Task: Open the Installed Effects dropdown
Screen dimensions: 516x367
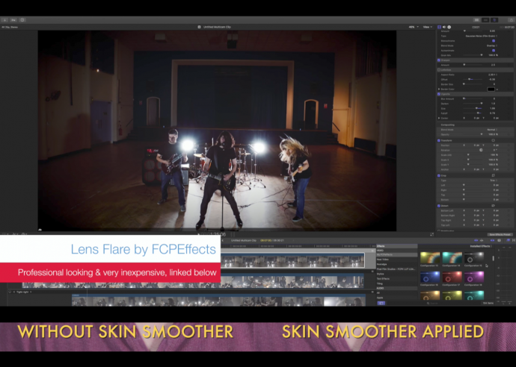Action: [x=480, y=246]
